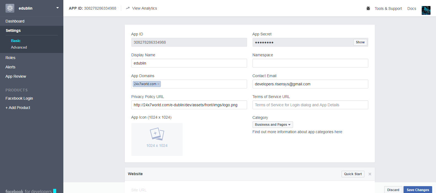
Task: Go to Dashboard in the sidebar
Action: [15, 21]
